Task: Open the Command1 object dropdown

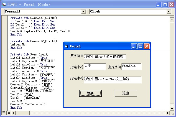Action: 83,12
